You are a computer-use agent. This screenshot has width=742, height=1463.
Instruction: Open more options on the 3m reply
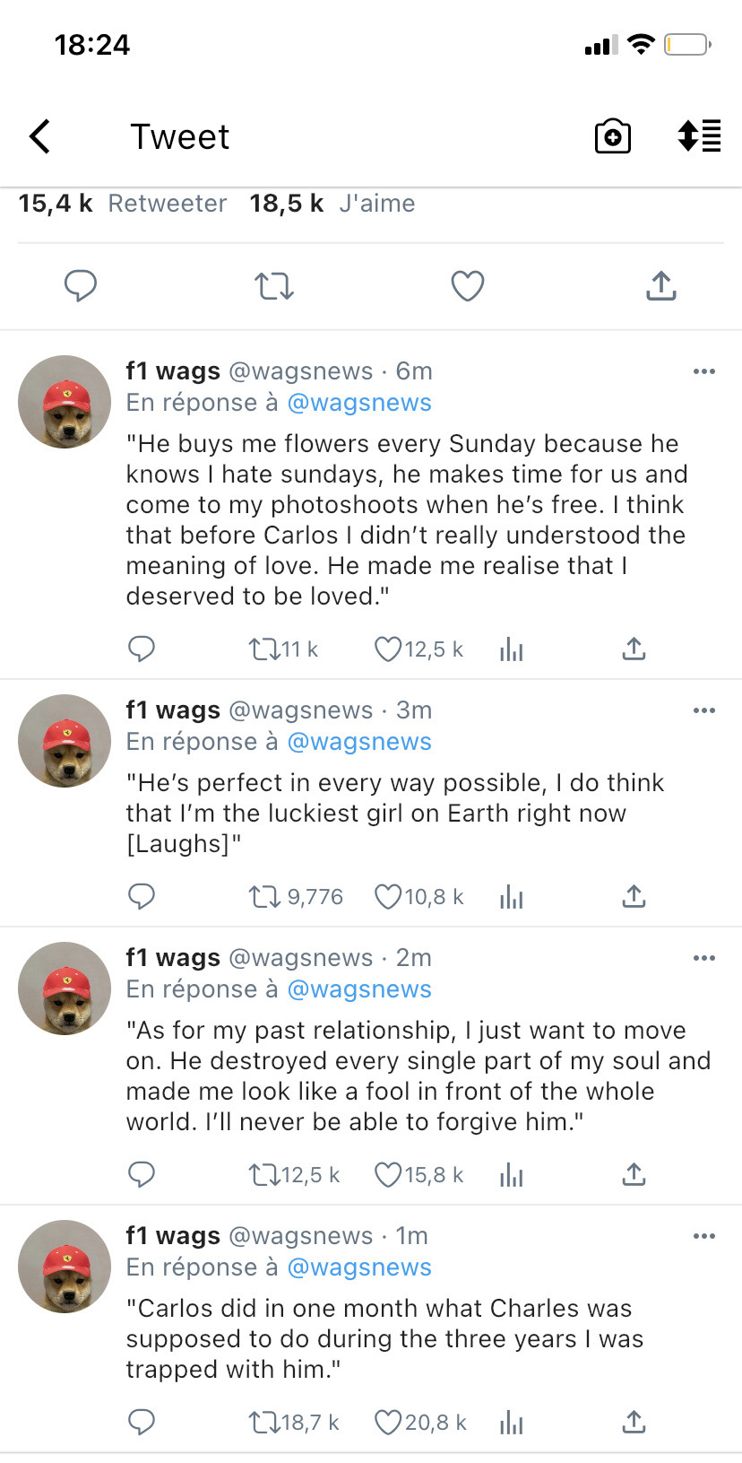point(704,710)
